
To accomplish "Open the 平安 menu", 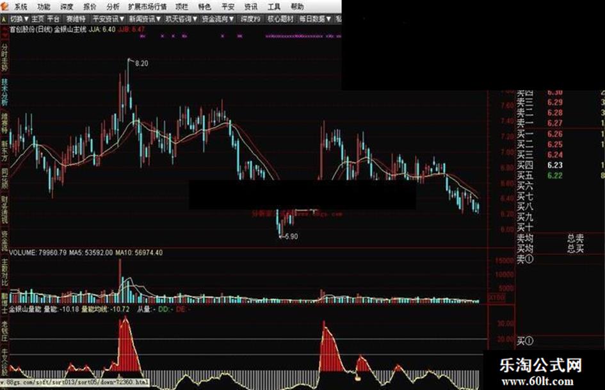I will [228, 6].
